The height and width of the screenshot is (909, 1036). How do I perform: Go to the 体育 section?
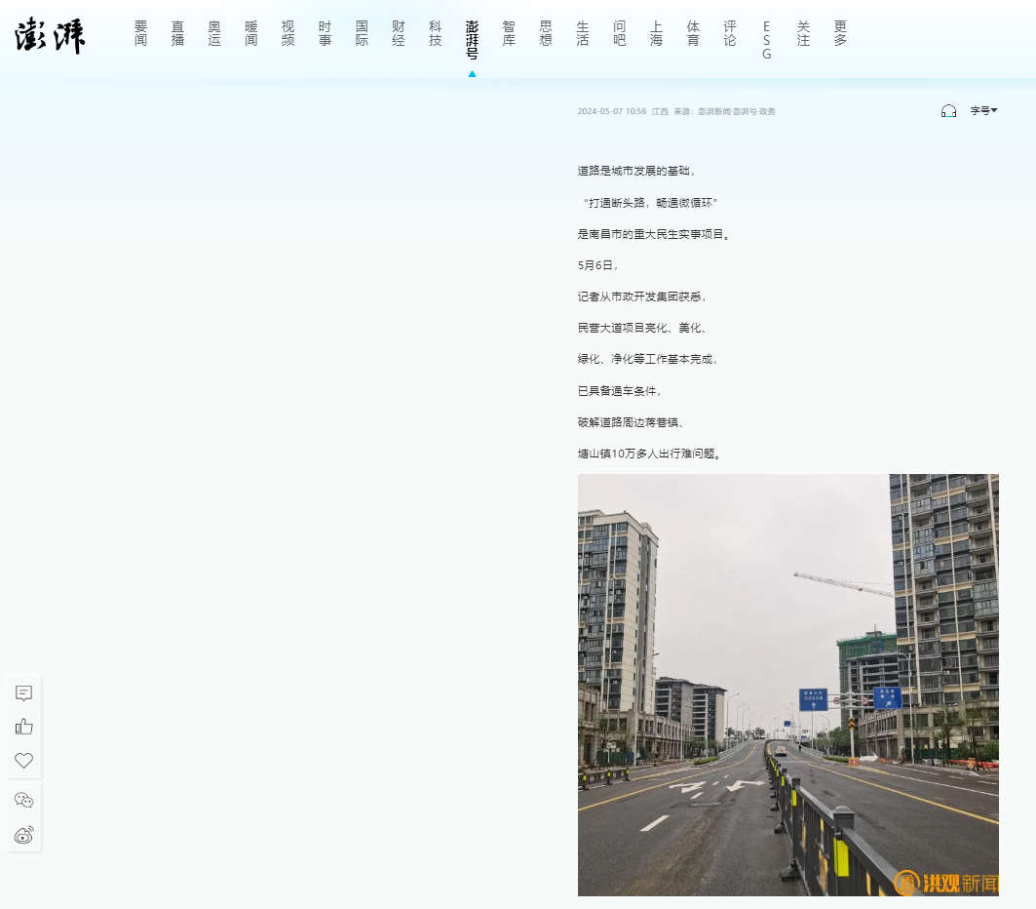click(693, 33)
